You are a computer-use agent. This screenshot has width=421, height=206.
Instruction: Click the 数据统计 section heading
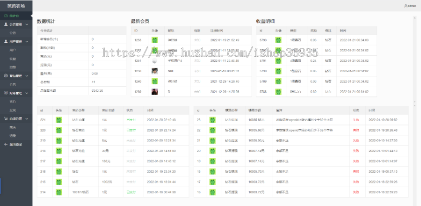[x=46, y=21]
